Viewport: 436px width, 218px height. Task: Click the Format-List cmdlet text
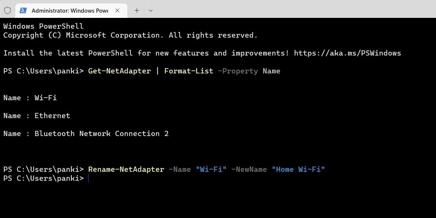(x=189, y=71)
